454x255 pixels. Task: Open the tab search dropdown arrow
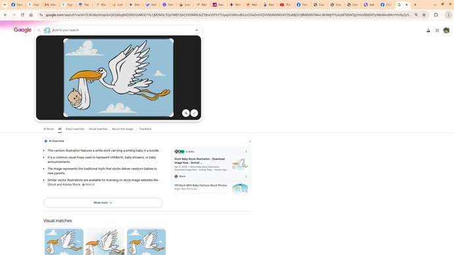click(5, 5)
